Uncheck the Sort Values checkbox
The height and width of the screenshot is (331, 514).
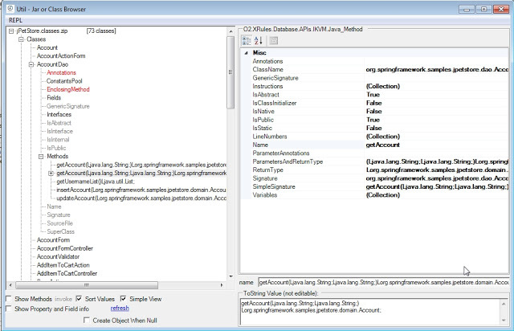click(x=80, y=299)
